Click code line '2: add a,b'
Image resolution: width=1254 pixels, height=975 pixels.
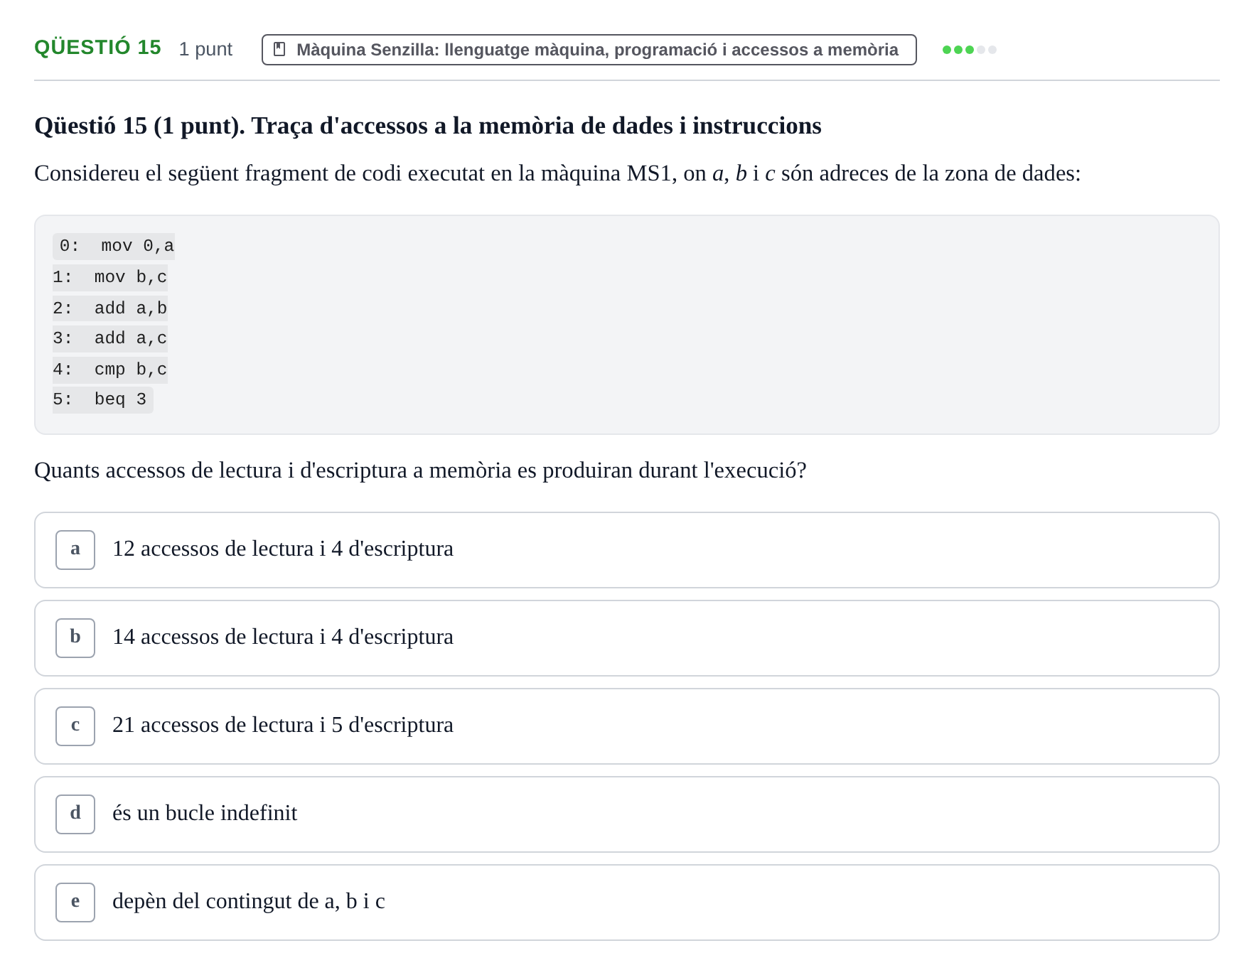pyautogui.click(x=110, y=308)
